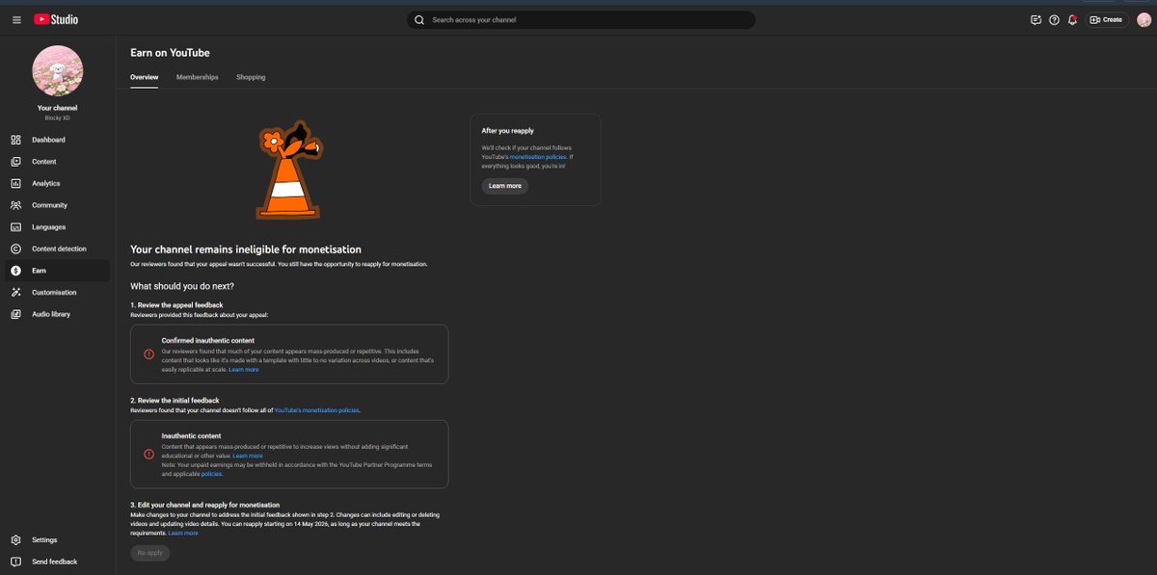The height and width of the screenshot is (575, 1157).
Task: Click the Blocky XD channel name
Action: click(58, 118)
